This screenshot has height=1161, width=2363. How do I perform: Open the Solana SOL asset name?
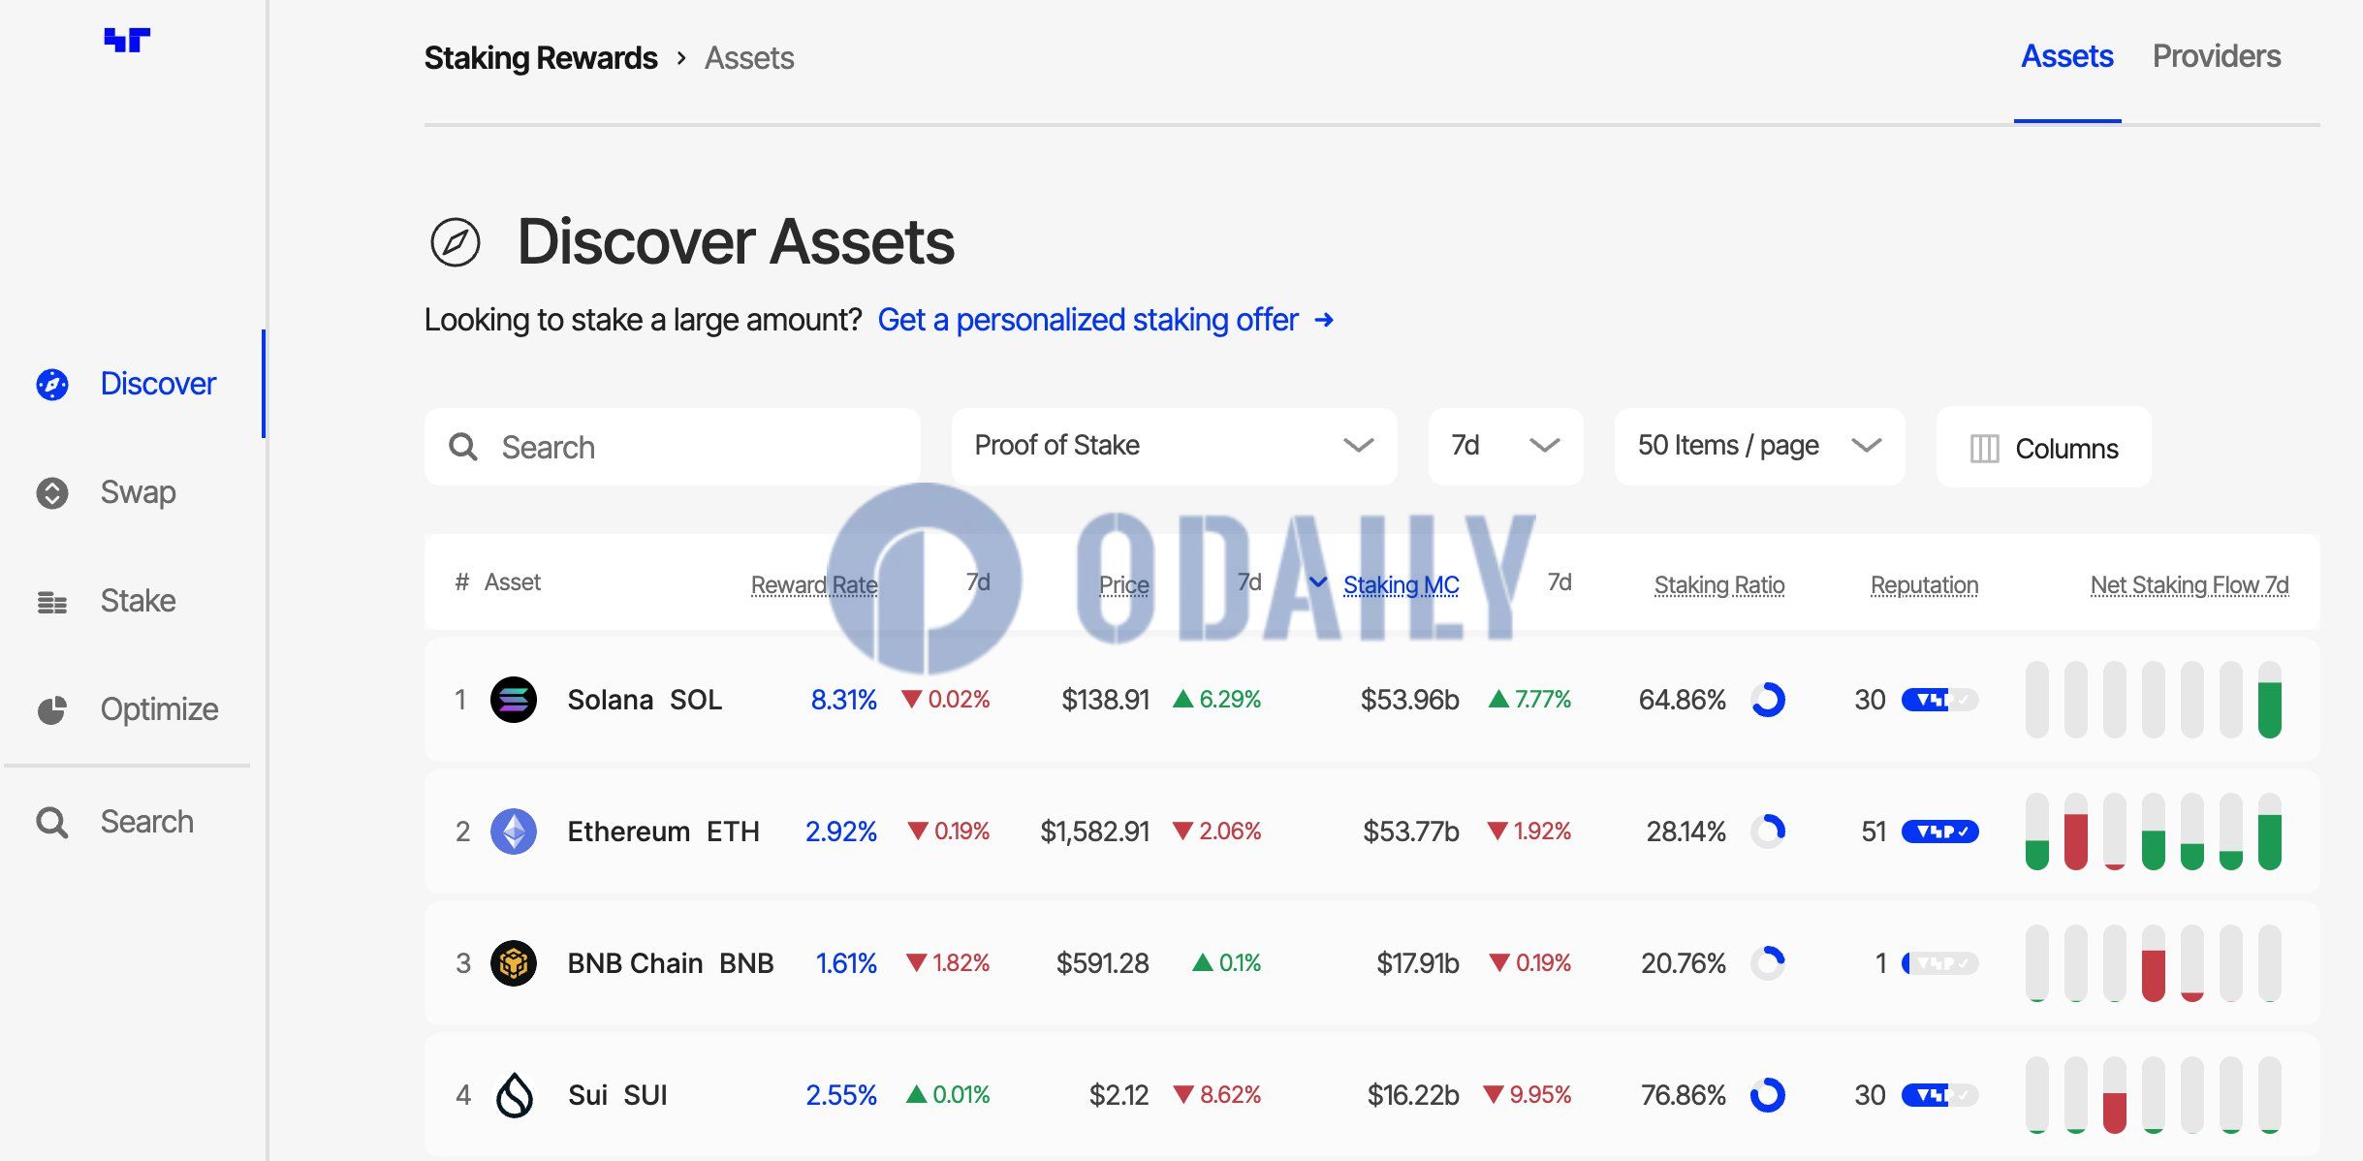[645, 700]
